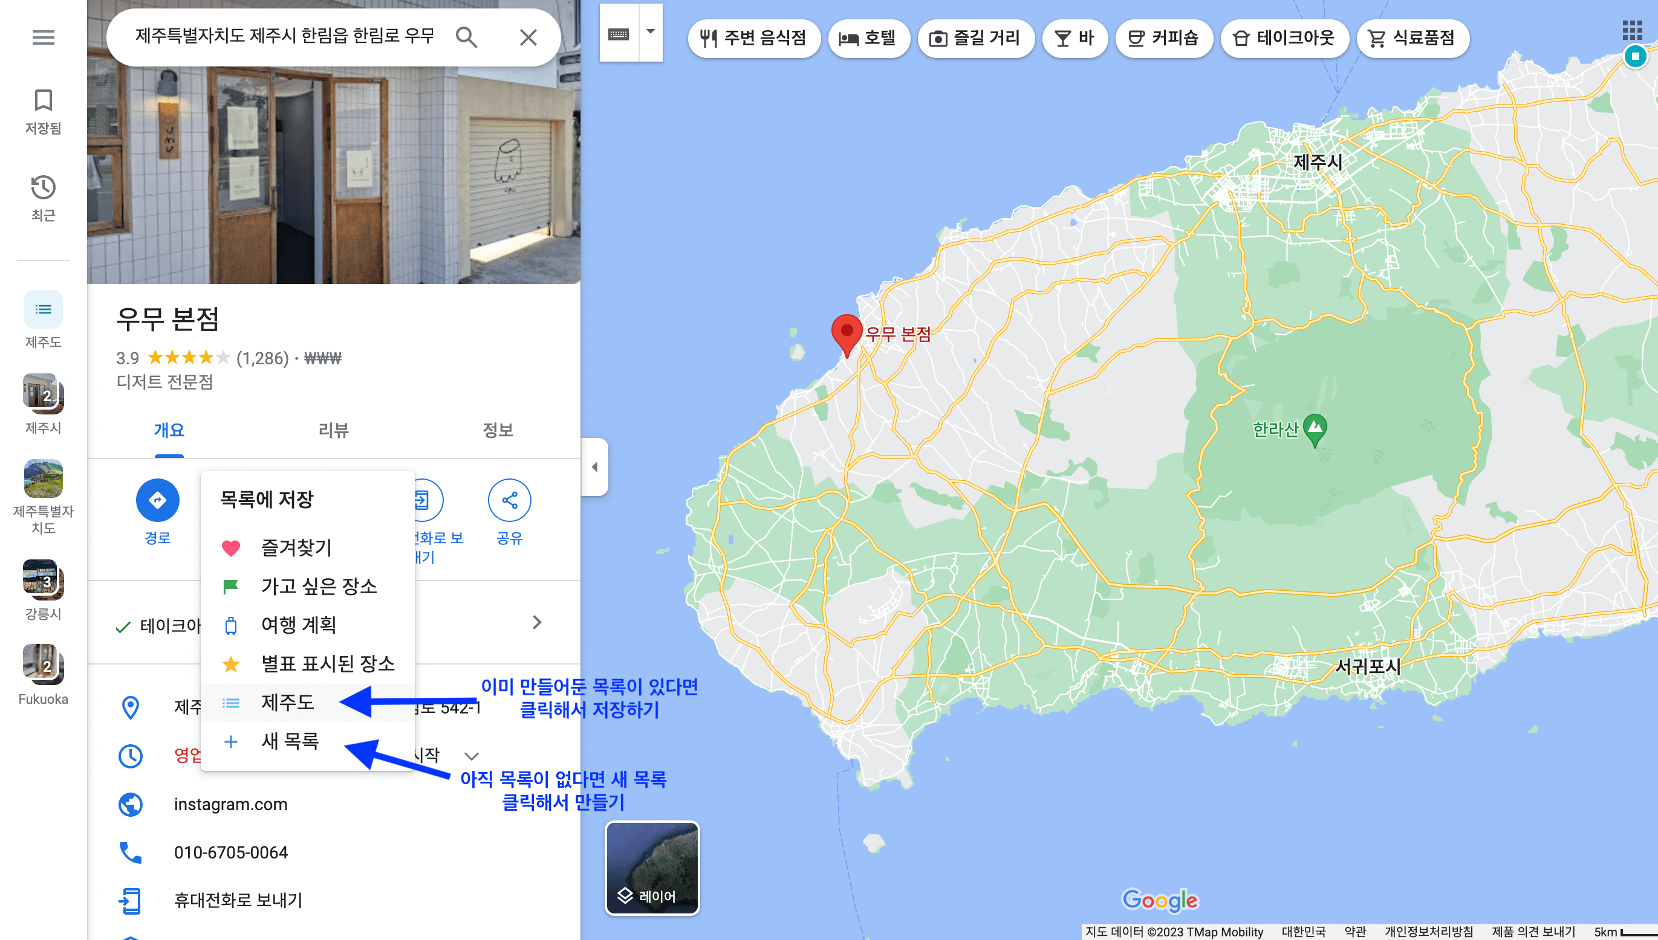
Task: Start directions using the 경로 icon
Action: point(158,500)
